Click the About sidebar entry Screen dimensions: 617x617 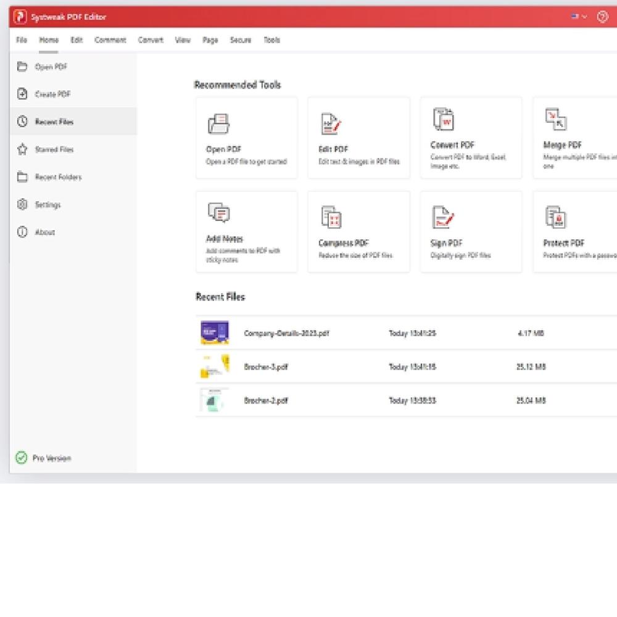44,233
